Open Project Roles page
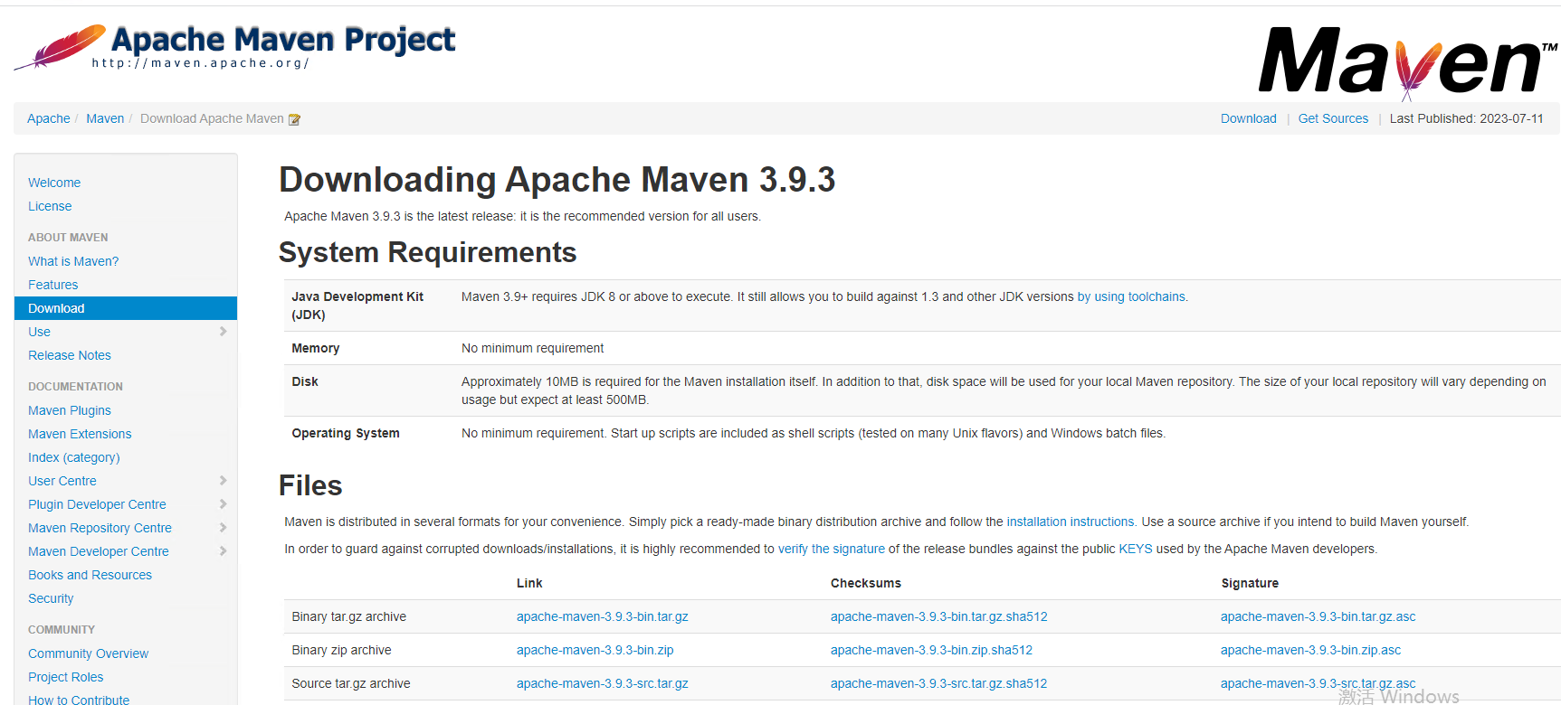 pyautogui.click(x=66, y=677)
